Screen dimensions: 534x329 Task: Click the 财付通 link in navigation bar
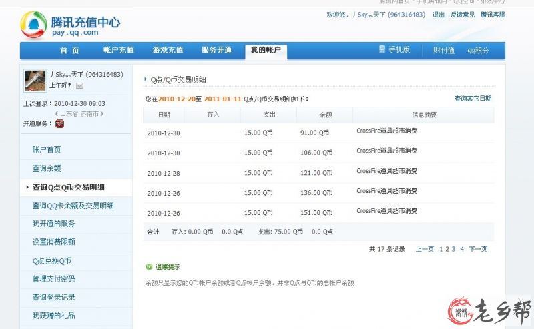click(443, 51)
